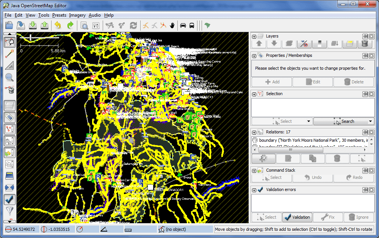Undo last action with yellow arrow
The width and height of the screenshot is (379, 238).
click(x=58, y=25)
